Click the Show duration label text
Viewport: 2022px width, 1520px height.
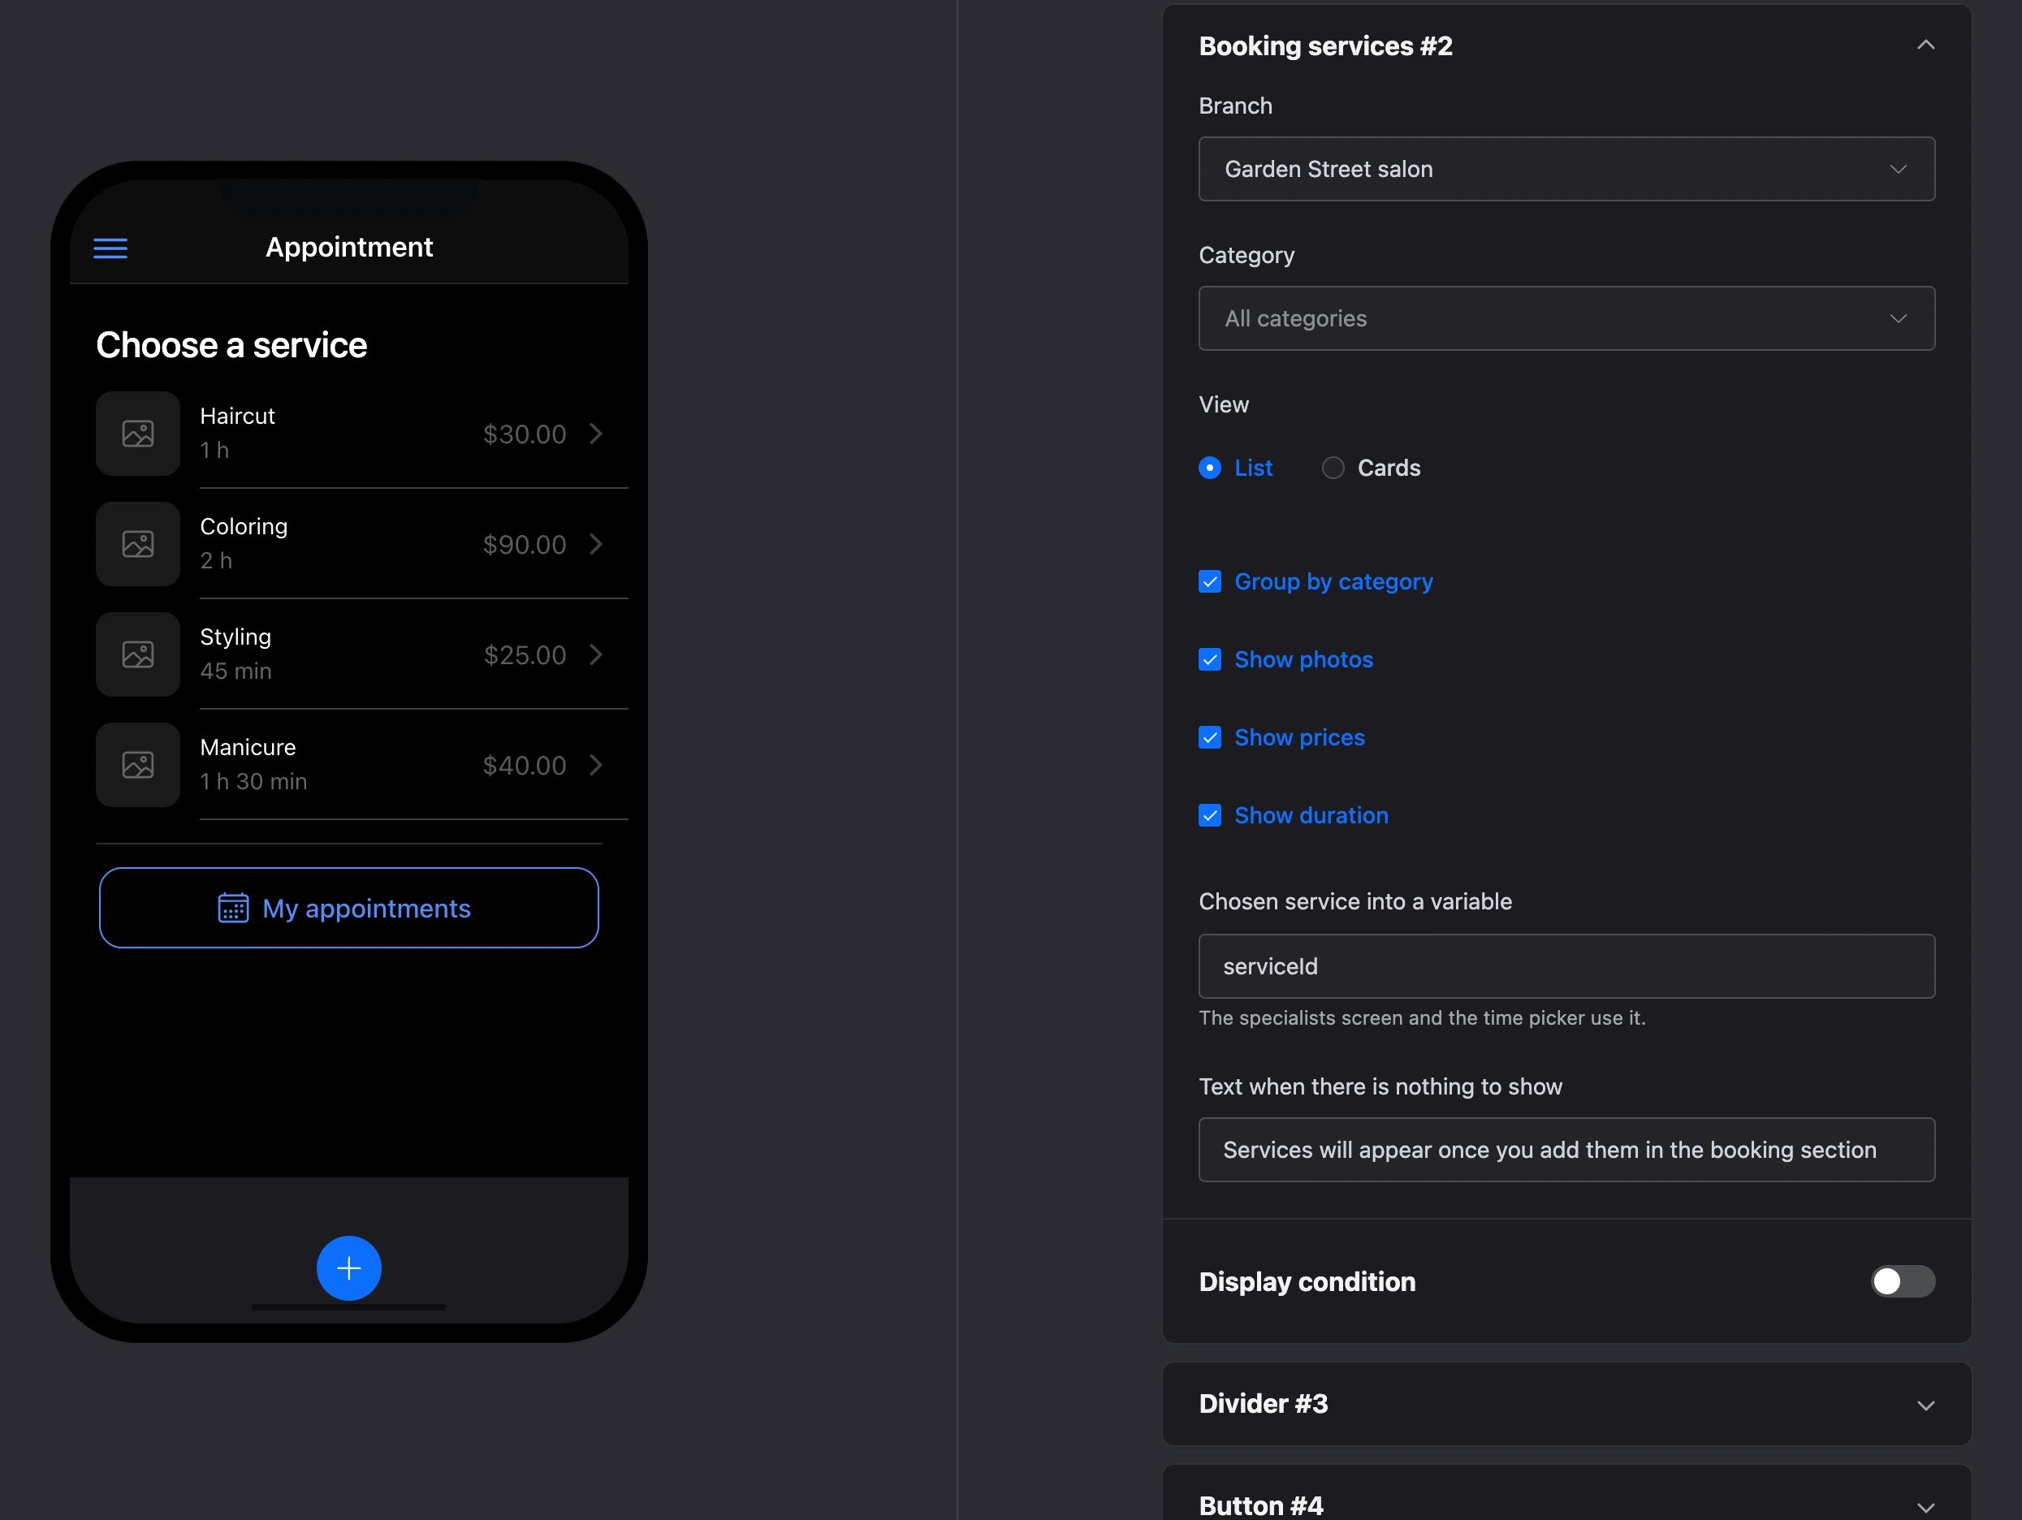[x=1311, y=815]
